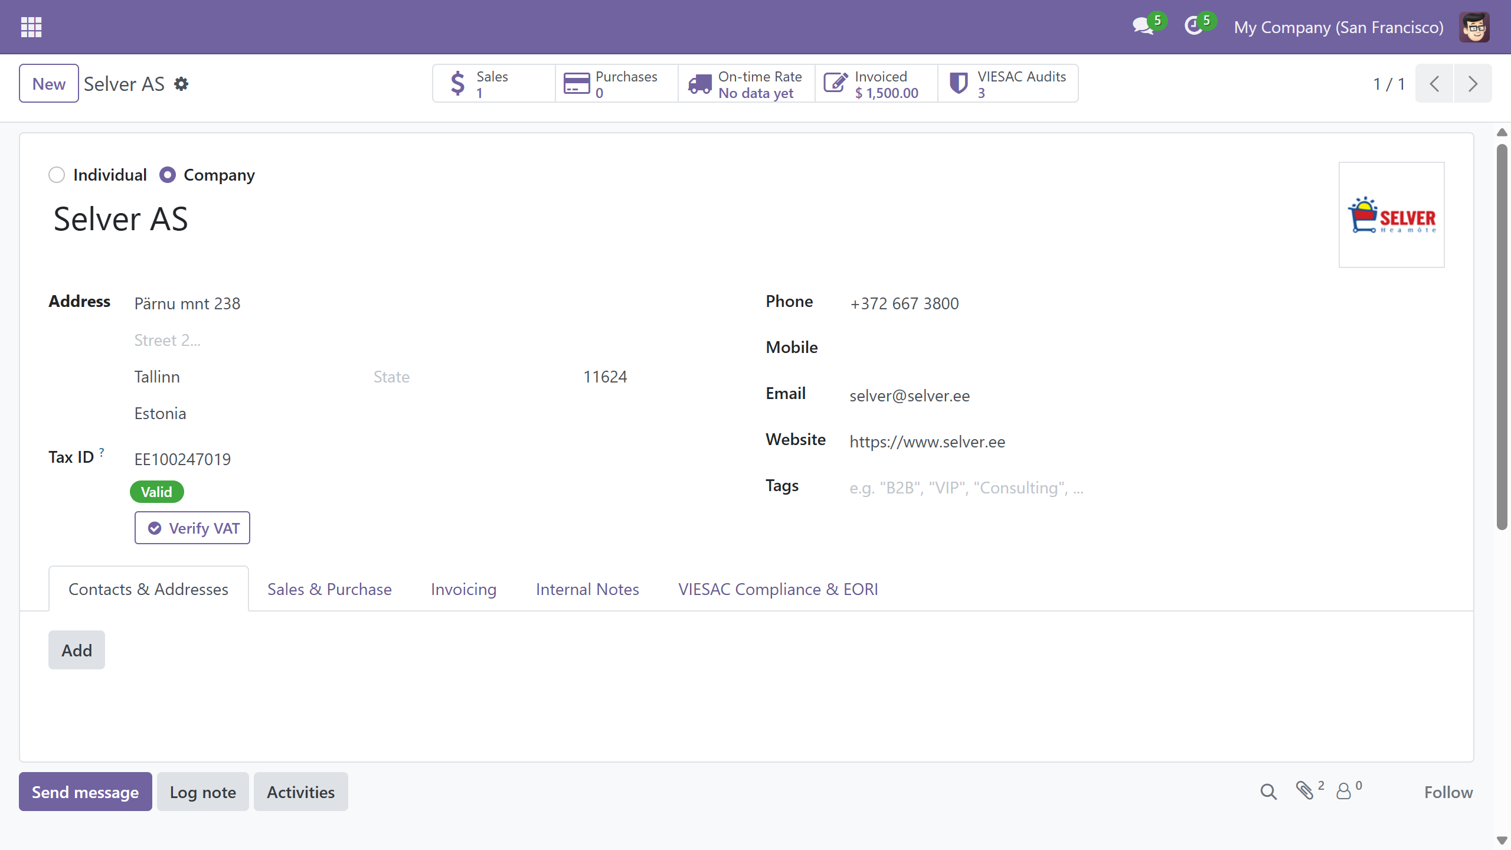Image resolution: width=1511 pixels, height=850 pixels.
Task: Click the Activities button
Action: pyautogui.click(x=301, y=792)
